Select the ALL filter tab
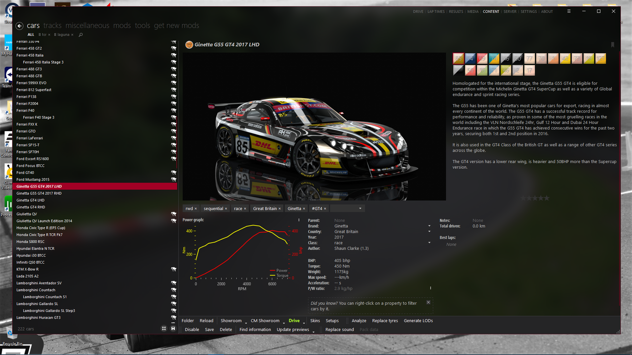Viewport: 632px width, 355px height. pos(31,35)
